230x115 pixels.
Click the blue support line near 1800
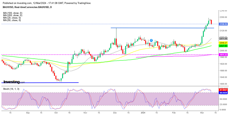tap(40, 83)
